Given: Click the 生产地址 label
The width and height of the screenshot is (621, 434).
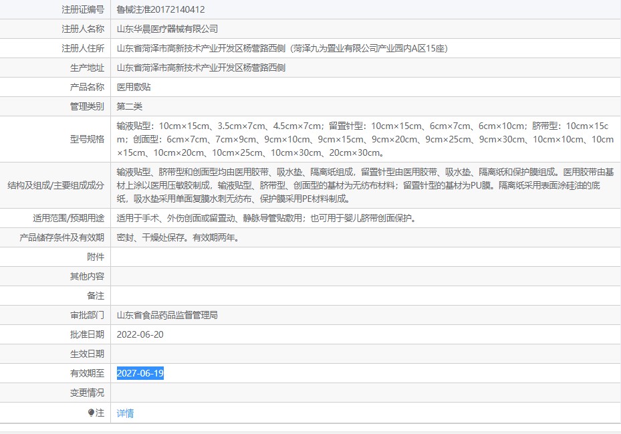Looking at the screenshot, I should [x=87, y=68].
